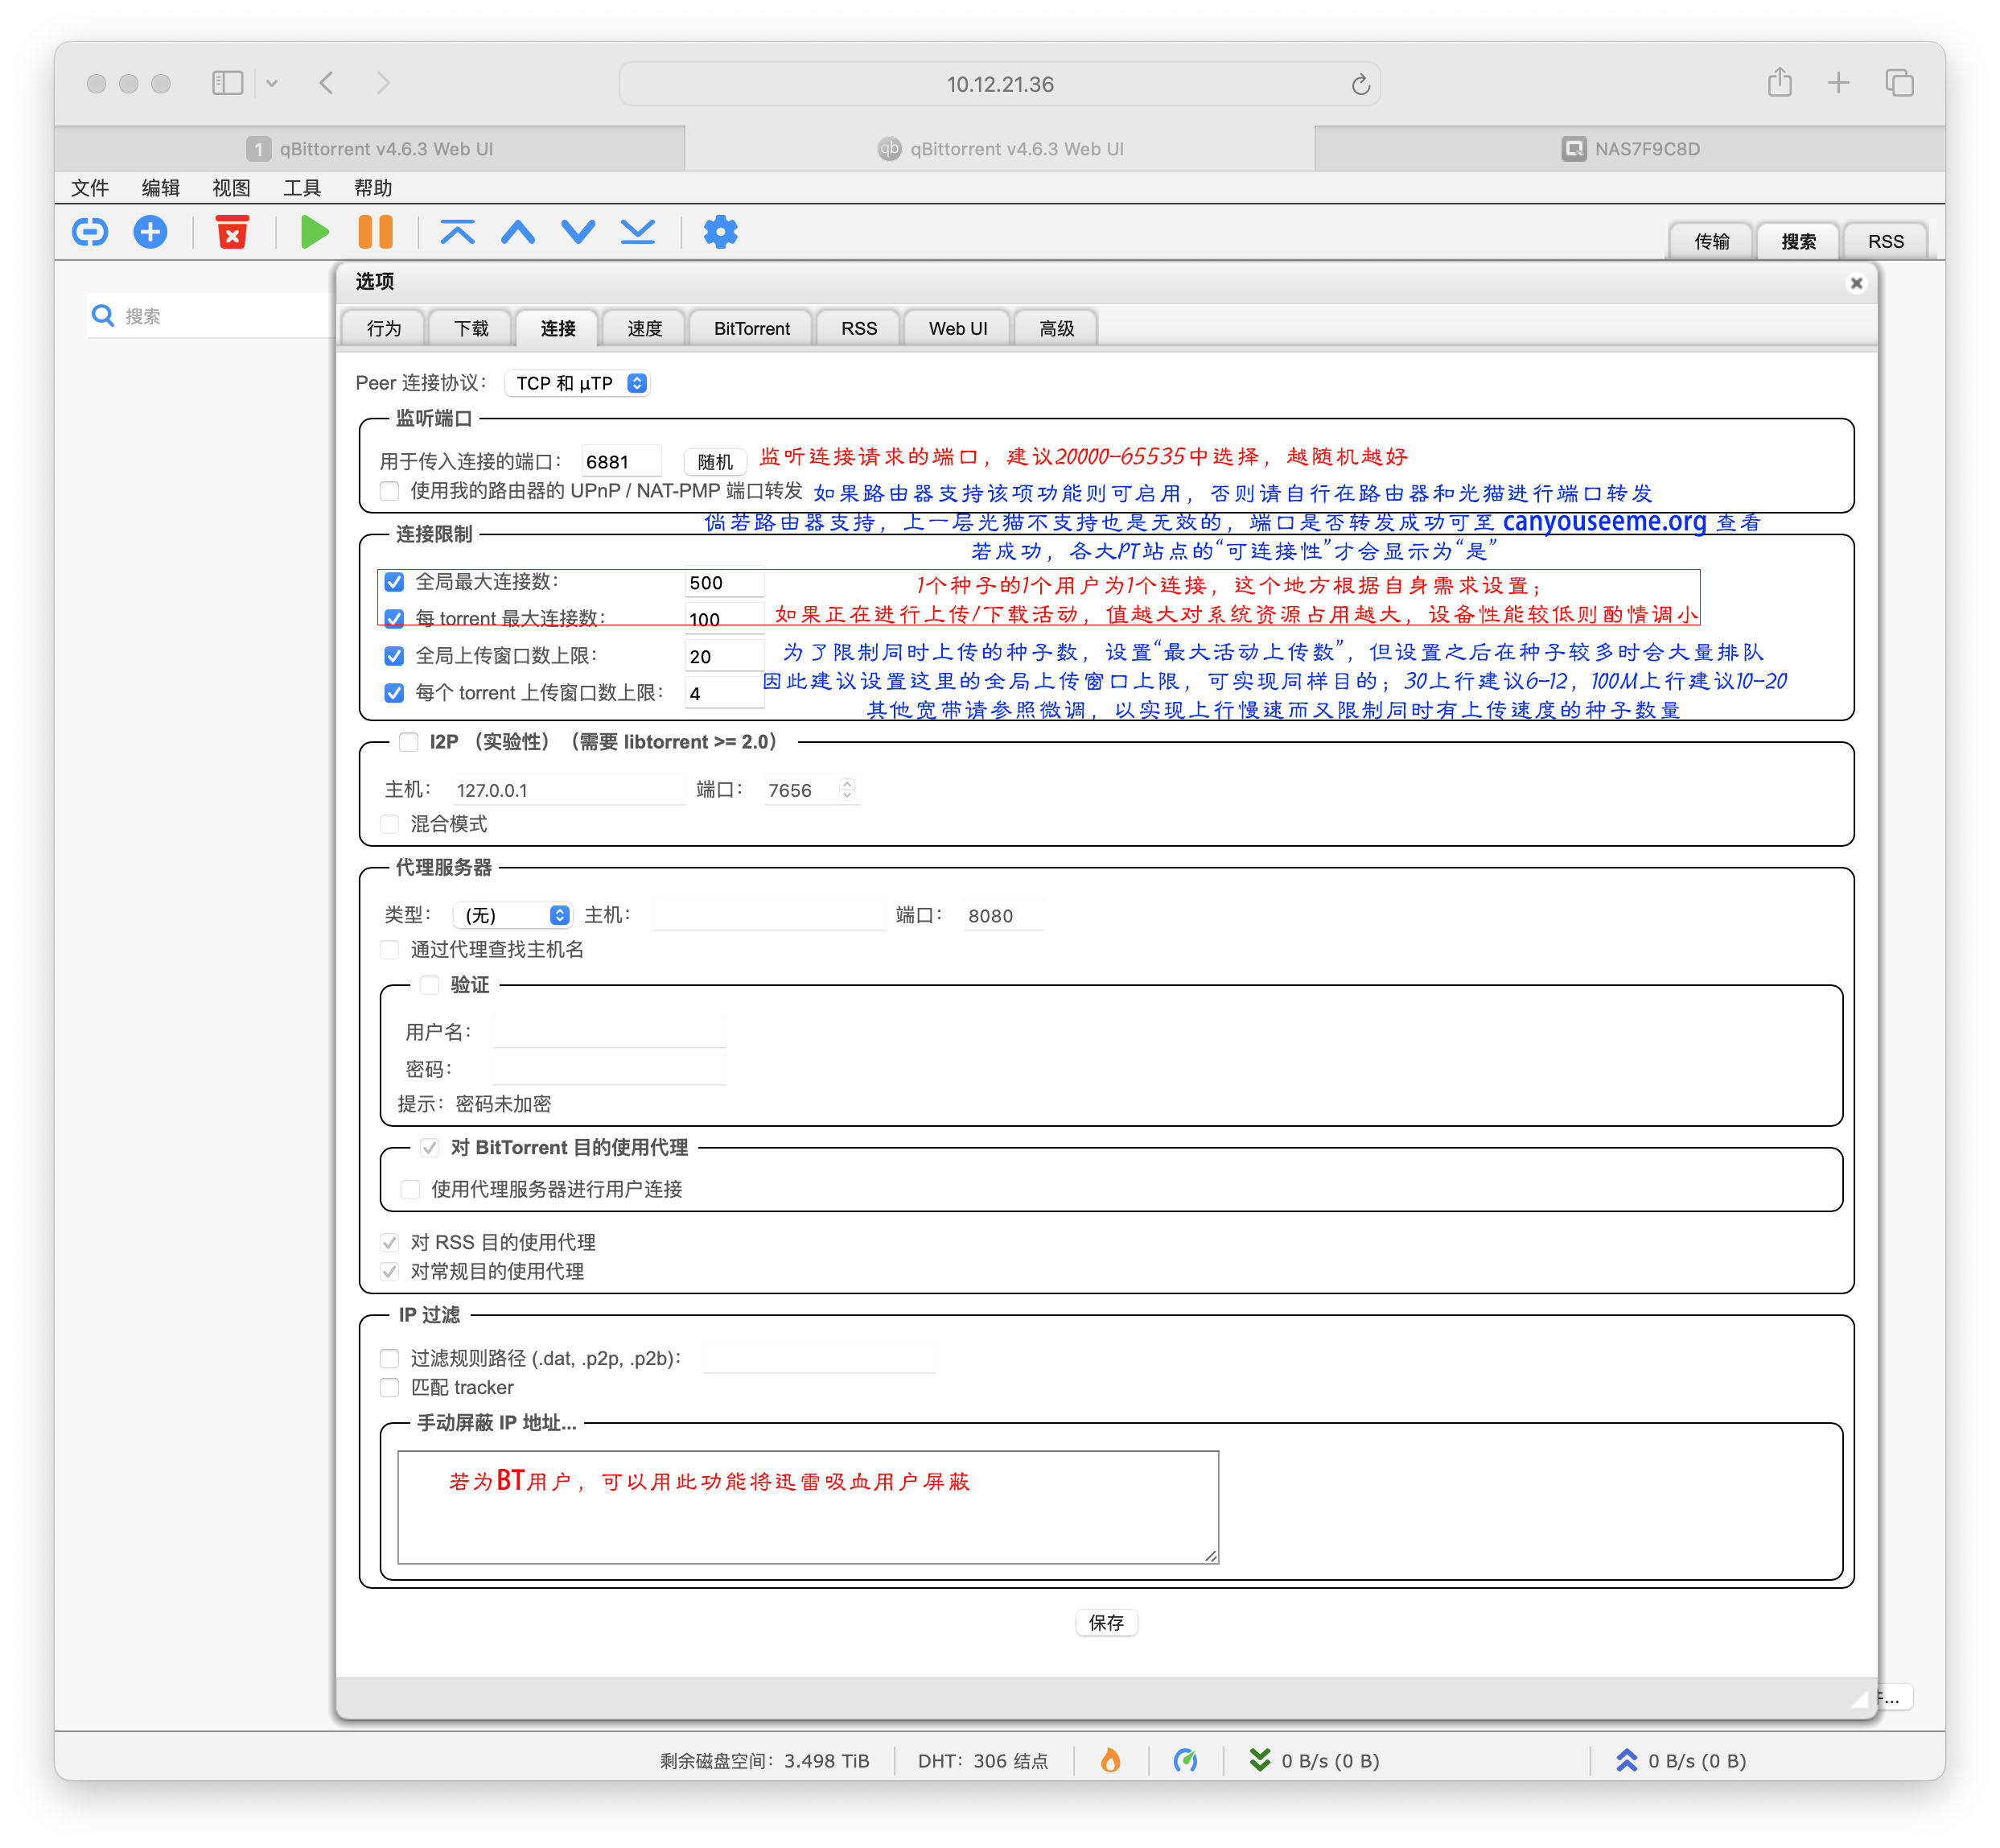Enable the I2P (实验性) checkbox
This screenshot has height=1848, width=2000.
click(x=408, y=742)
